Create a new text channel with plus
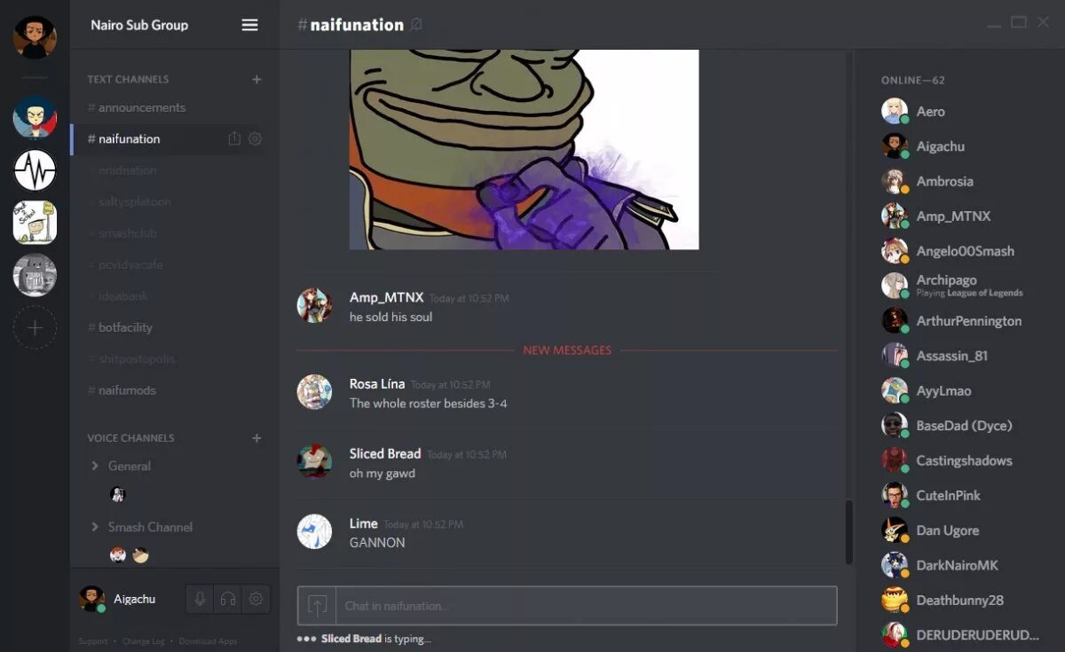The width and height of the screenshot is (1065, 652). pos(256,79)
